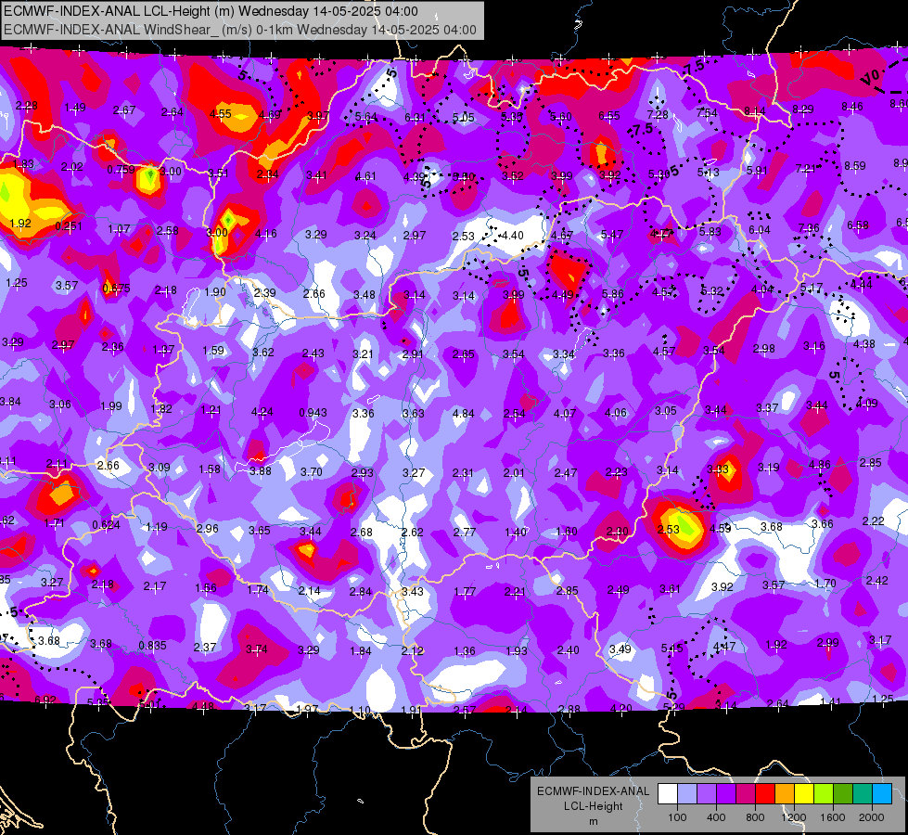This screenshot has height=835, width=908.
Task: Select the bright blue legend swatch
Action: 882,793
